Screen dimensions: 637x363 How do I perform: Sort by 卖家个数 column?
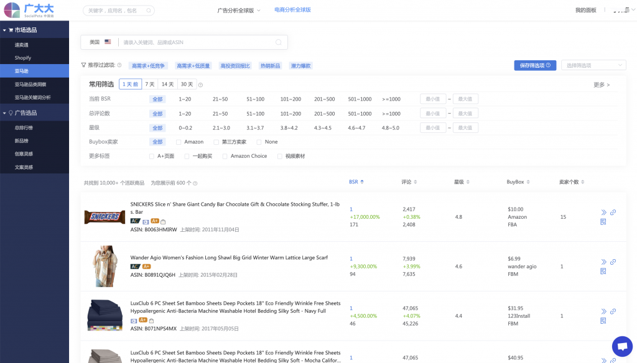coord(572,182)
